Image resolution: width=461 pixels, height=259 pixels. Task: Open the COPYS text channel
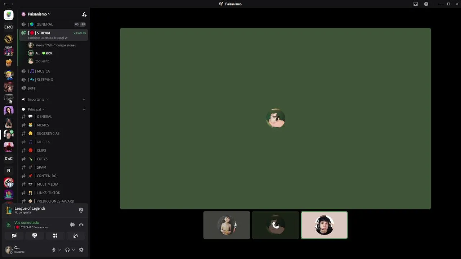(x=53, y=159)
